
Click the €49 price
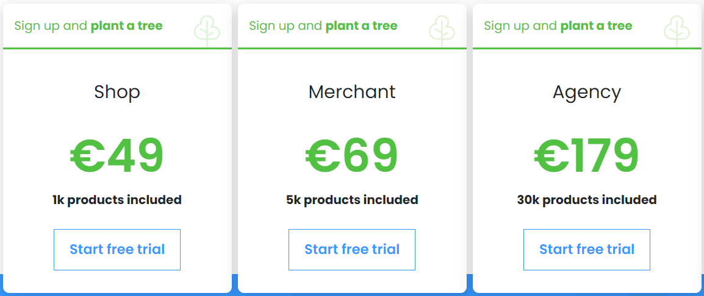pos(117,156)
